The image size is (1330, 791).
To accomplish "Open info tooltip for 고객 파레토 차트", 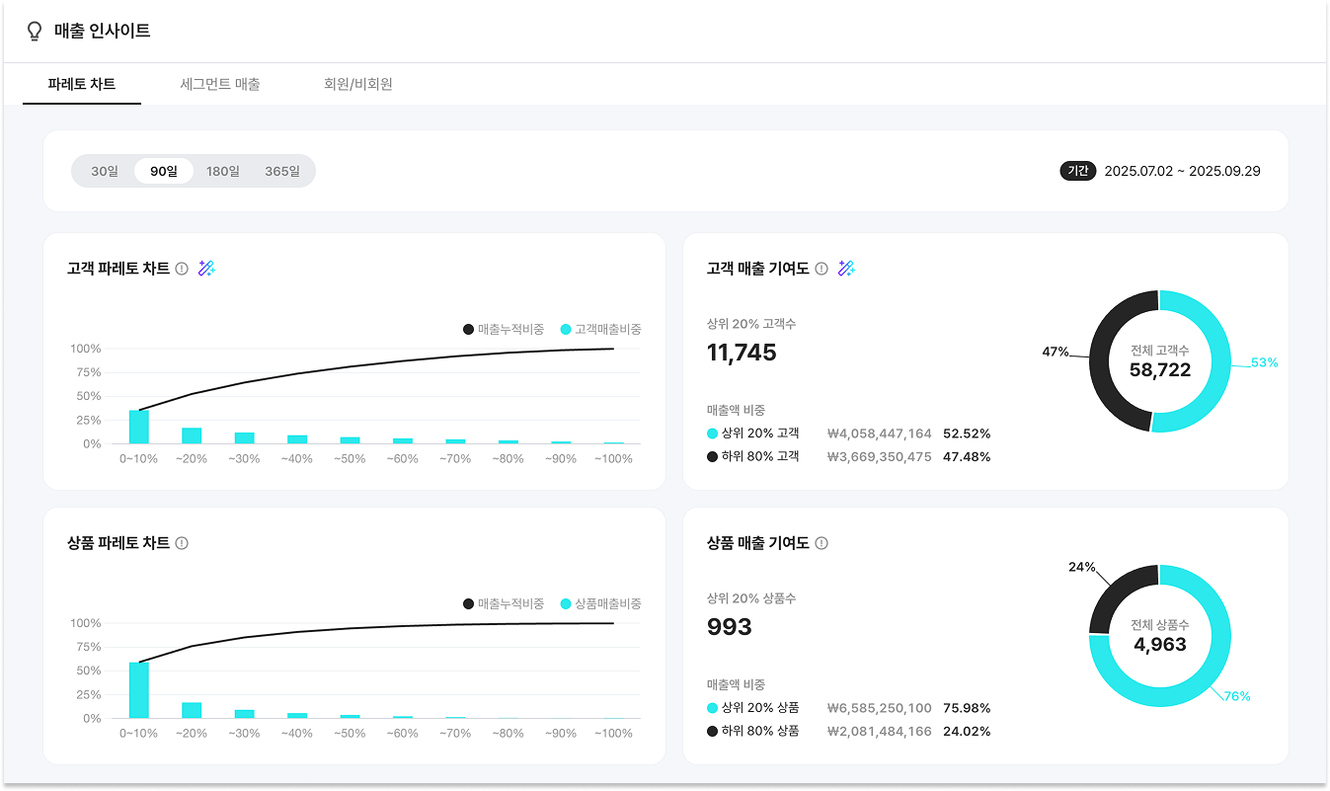I will pyautogui.click(x=182, y=269).
